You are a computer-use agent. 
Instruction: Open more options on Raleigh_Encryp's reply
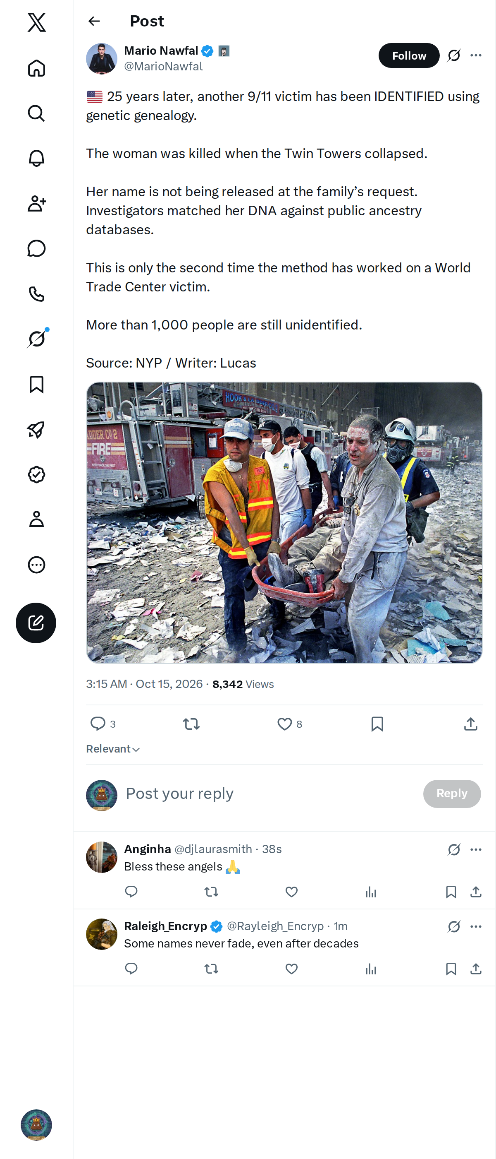coord(476,926)
